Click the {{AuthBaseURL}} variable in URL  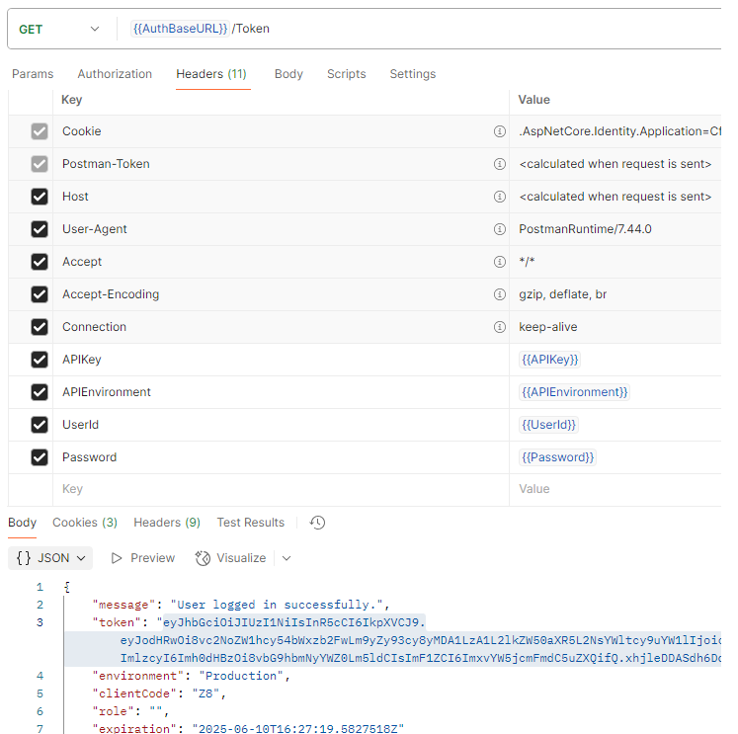point(180,29)
